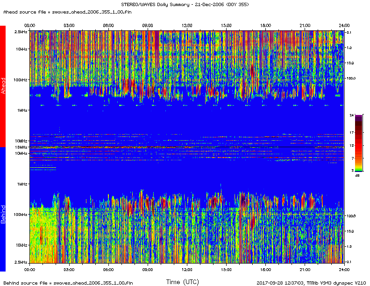
Task: Click the Behind panel's right-axis 10.0 label
Action: (x=350, y=231)
